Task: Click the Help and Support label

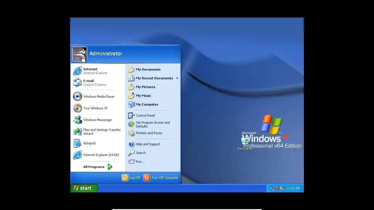Action: tap(148, 144)
